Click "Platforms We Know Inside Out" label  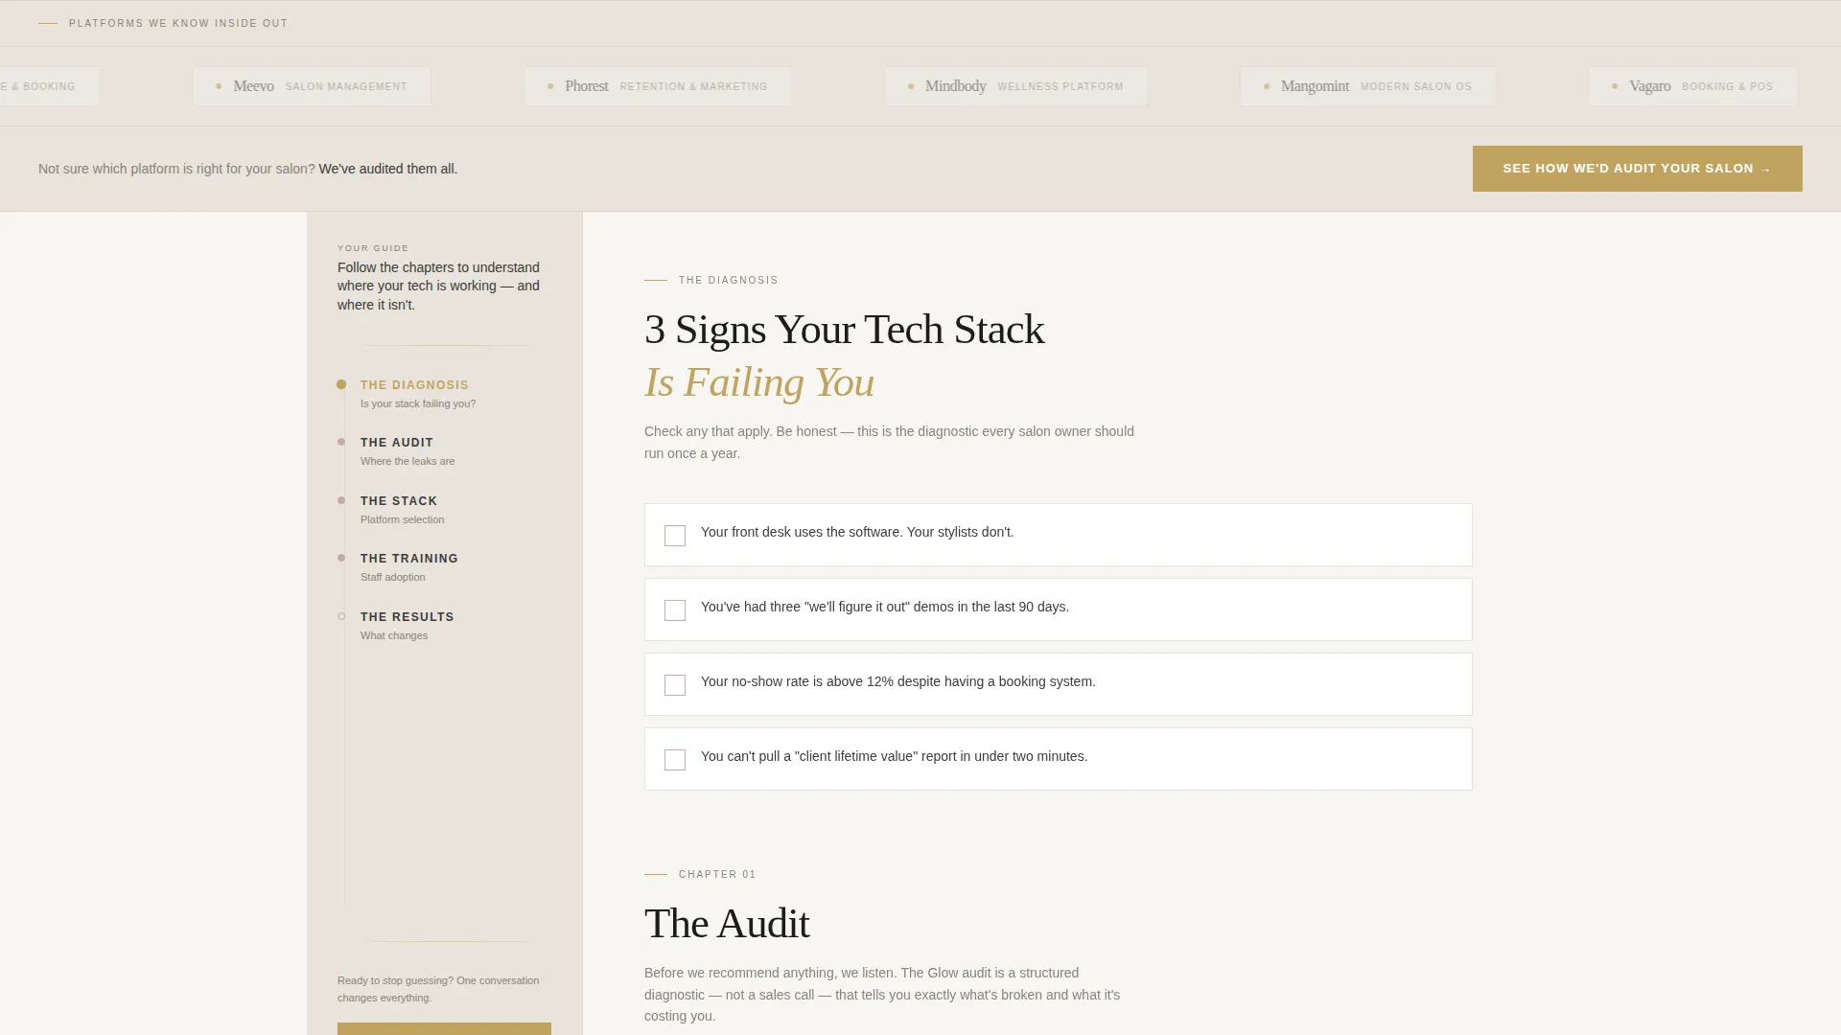(x=178, y=23)
